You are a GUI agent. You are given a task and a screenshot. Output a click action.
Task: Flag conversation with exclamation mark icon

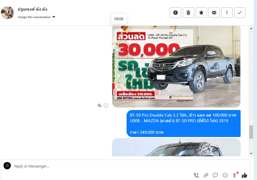[x=227, y=12]
